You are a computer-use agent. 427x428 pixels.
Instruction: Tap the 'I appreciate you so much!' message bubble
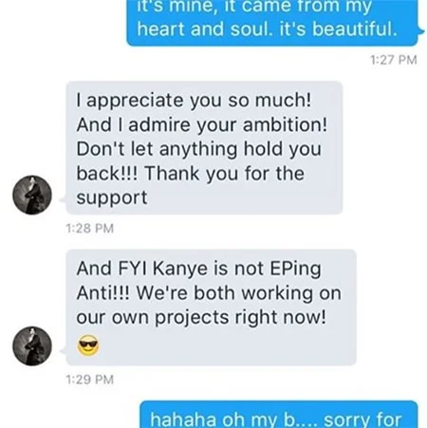coord(204,148)
